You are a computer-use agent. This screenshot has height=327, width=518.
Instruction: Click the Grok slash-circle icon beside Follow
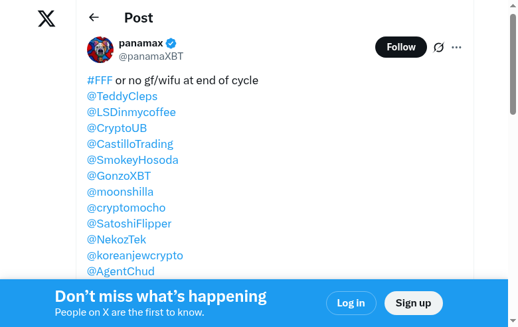coord(438,47)
